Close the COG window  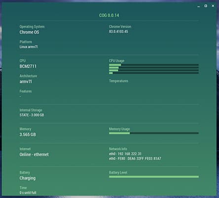pos(213,6)
